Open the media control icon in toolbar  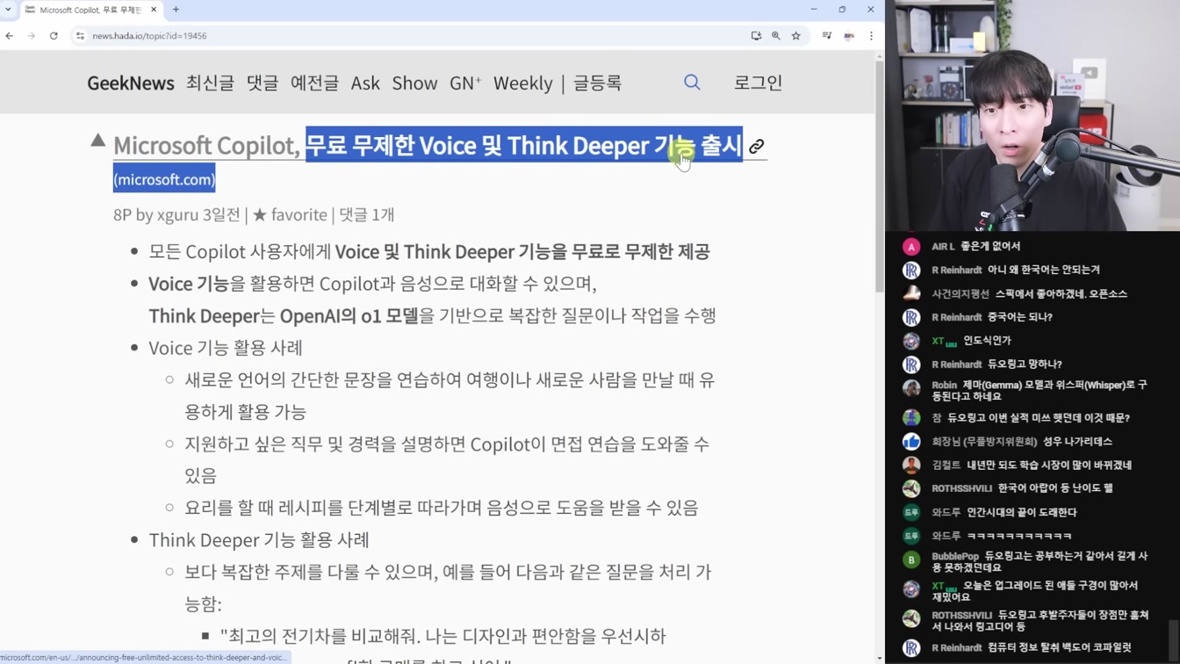826,36
